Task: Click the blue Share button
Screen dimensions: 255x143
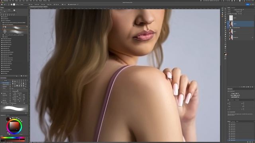Action: click(247, 4)
